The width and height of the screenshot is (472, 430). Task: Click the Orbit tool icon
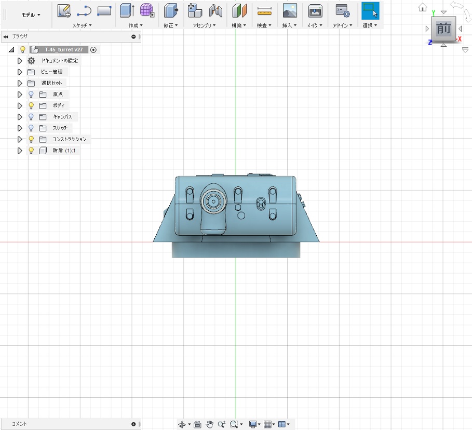(x=182, y=424)
